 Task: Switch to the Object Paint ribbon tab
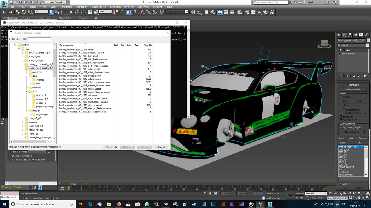tap(64, 18)
